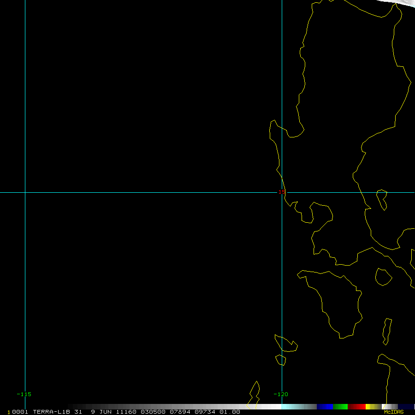Click the green segment of the color bar

[340, 407]
